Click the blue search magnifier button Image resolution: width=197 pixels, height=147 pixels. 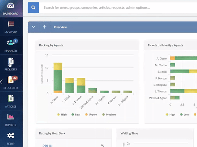tap(33, 7)
